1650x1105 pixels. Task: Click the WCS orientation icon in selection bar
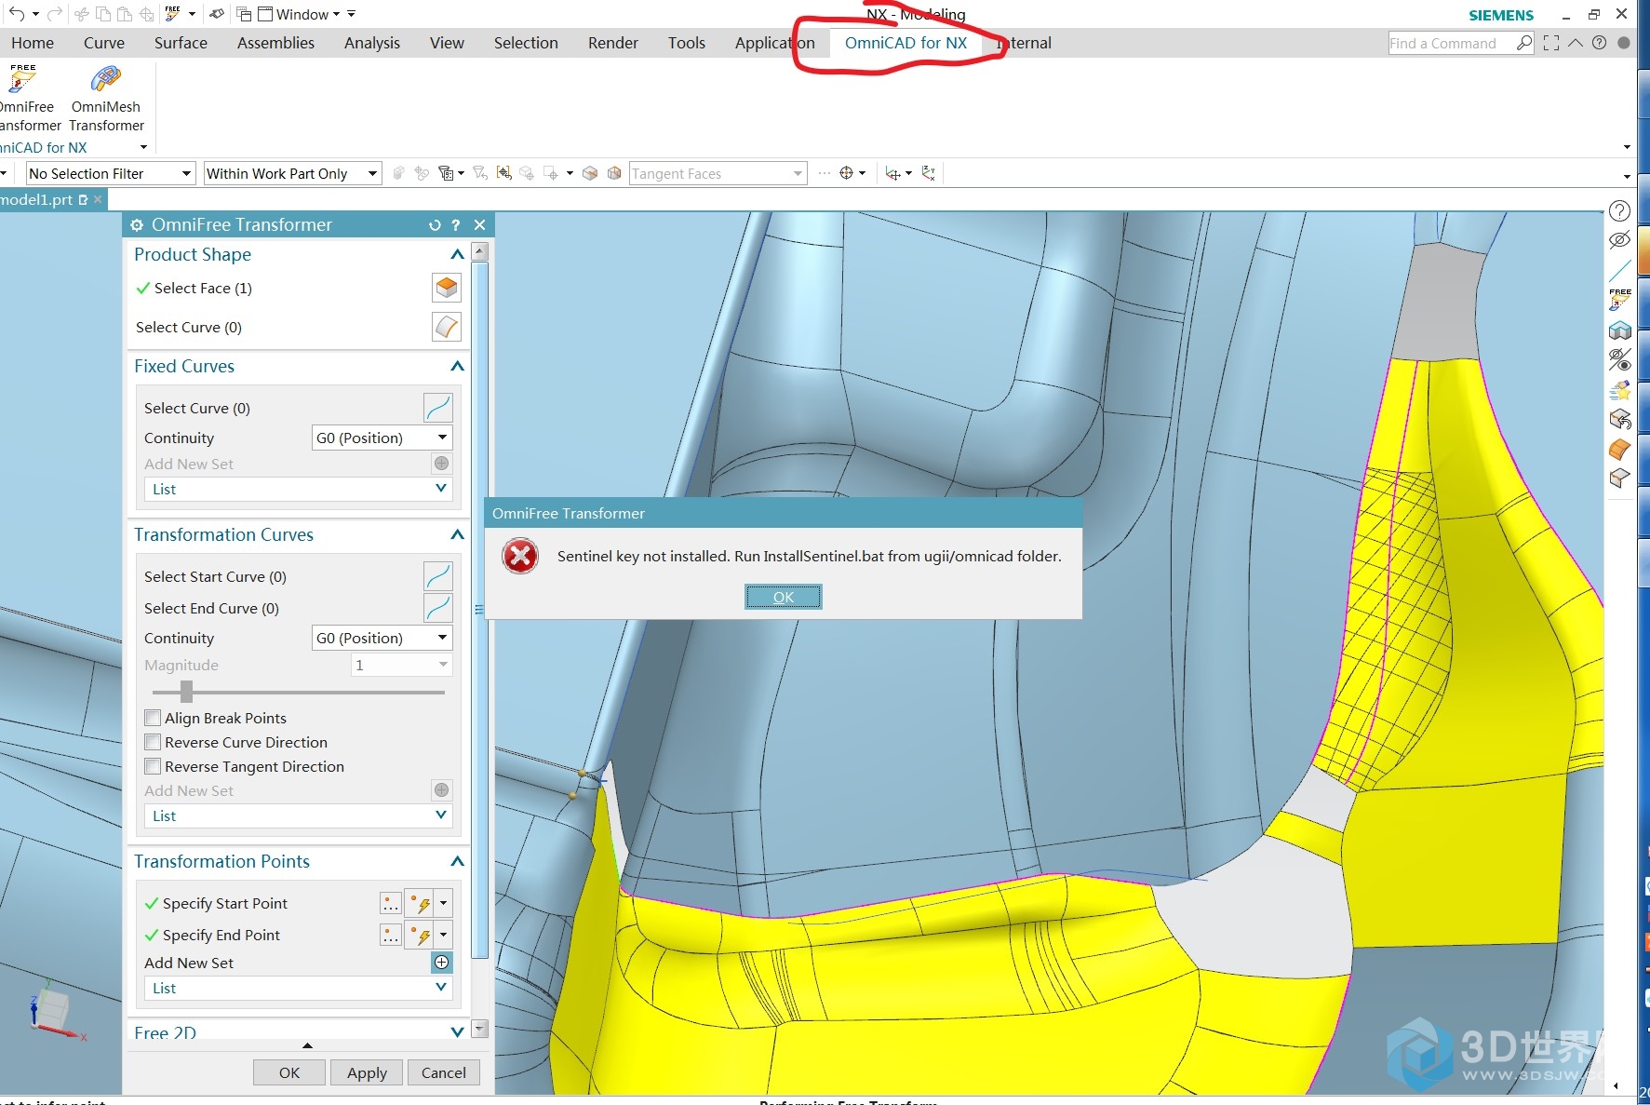(x=893, y=173)
